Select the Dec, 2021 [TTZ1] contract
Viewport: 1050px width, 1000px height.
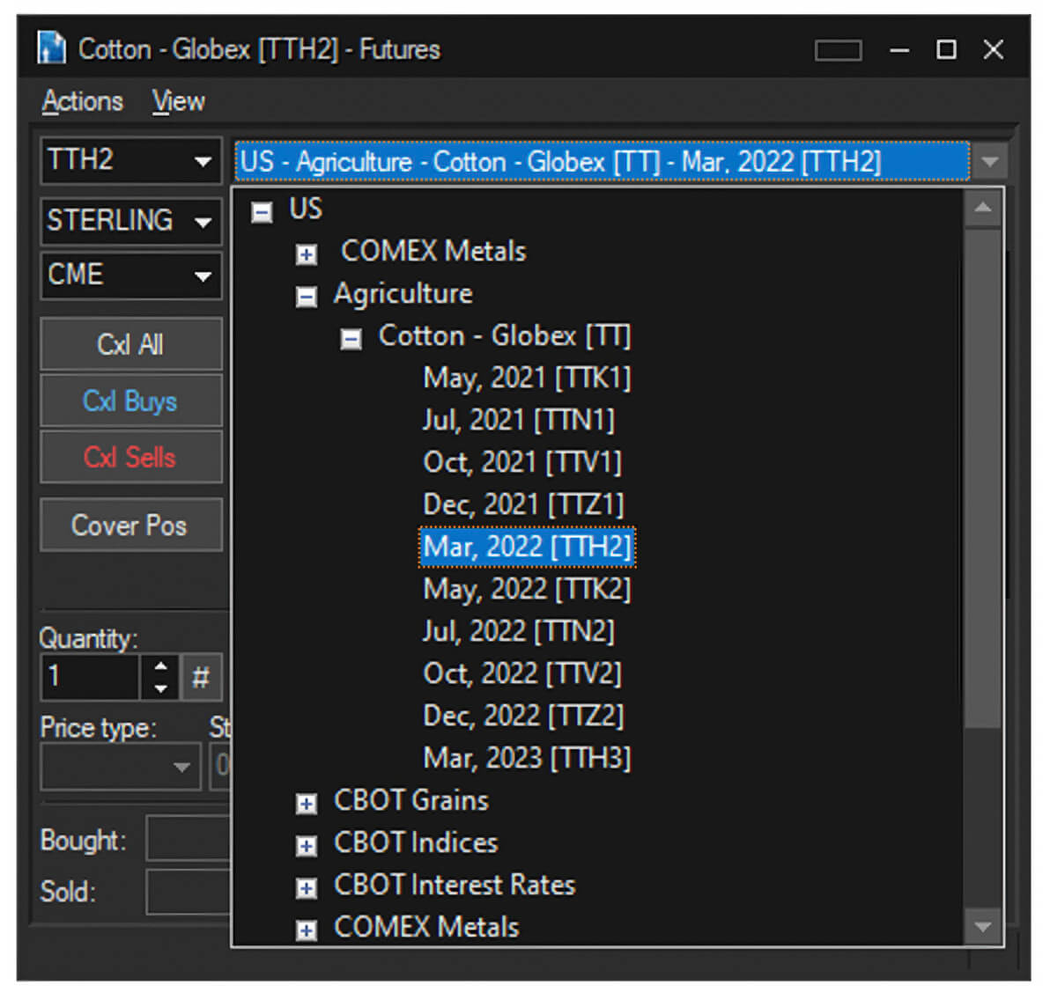pos(523,504)
